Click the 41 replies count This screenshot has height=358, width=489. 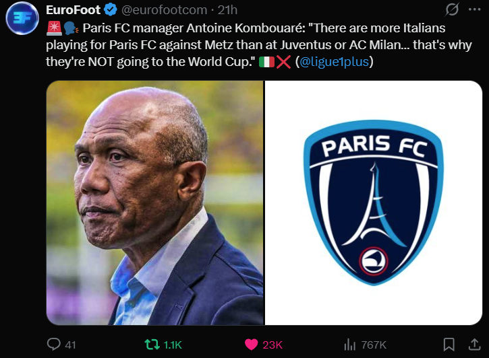tap(70, 345)
